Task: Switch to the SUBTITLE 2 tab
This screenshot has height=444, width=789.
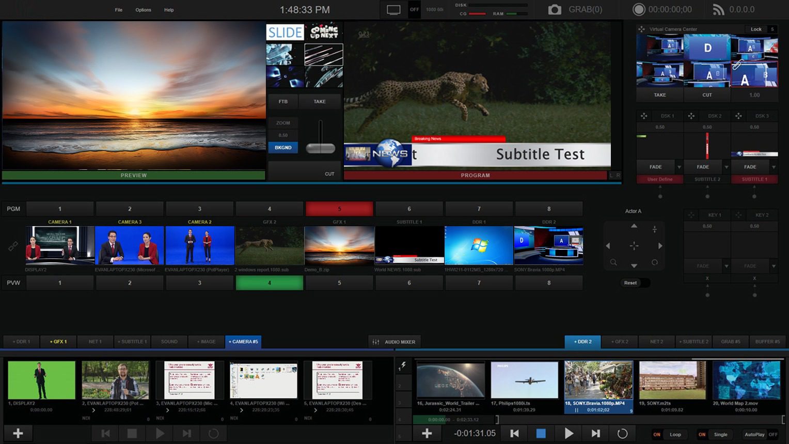Action: [x=694, y=342]
